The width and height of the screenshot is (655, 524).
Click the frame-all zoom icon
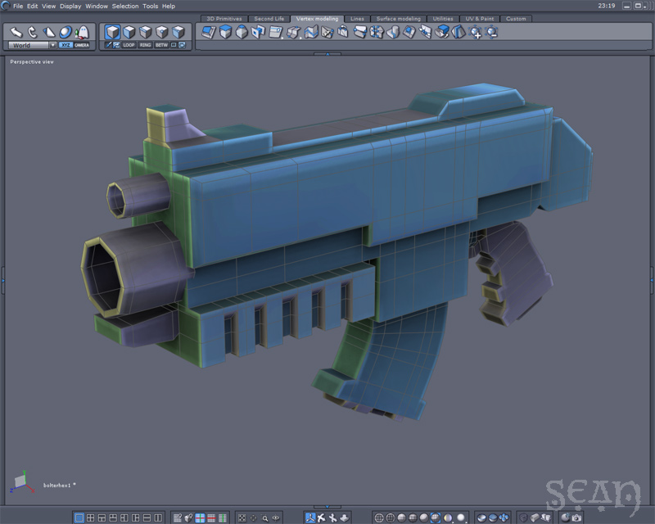[x=242, y=518]
